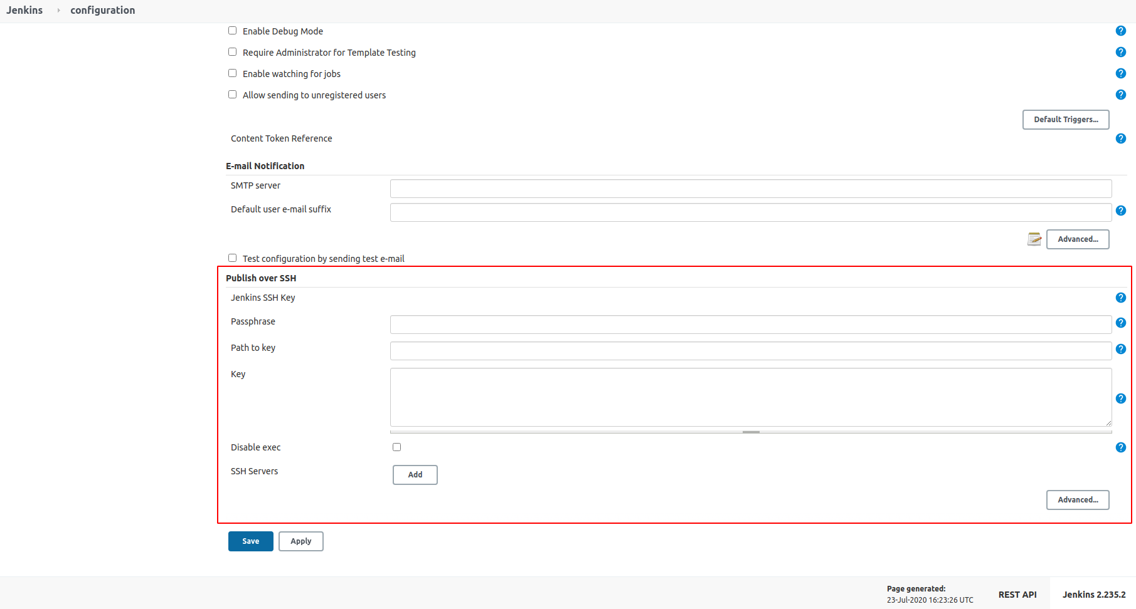The image size is (1136, 609).
Task: Open help for Jenkins SSH Key
Action: click(x=1120, y=298)
